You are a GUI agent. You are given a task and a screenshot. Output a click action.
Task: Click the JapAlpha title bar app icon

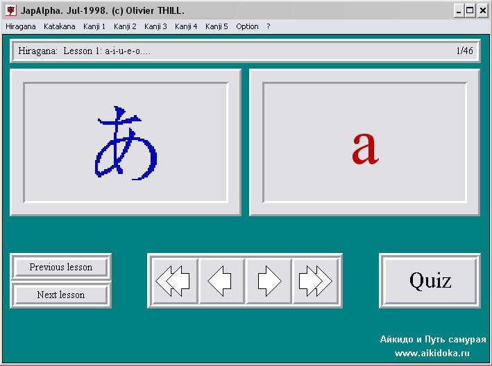pos(11,10)
